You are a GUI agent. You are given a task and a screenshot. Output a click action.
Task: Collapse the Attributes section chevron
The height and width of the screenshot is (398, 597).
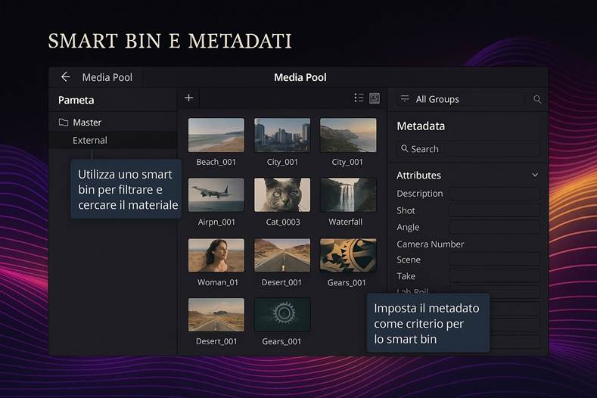(535, 175)
